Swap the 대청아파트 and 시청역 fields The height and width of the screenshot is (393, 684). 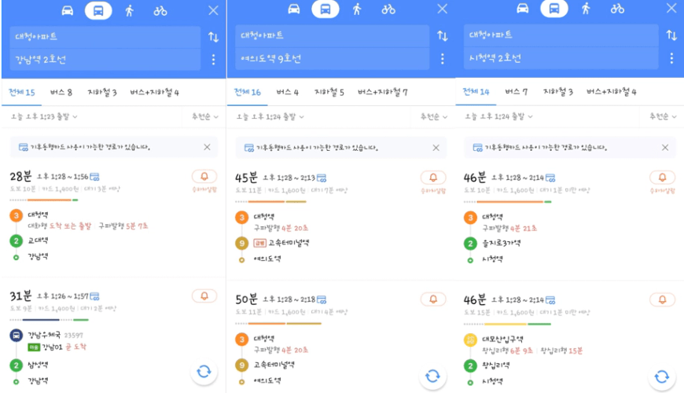(x=671, y=35)
